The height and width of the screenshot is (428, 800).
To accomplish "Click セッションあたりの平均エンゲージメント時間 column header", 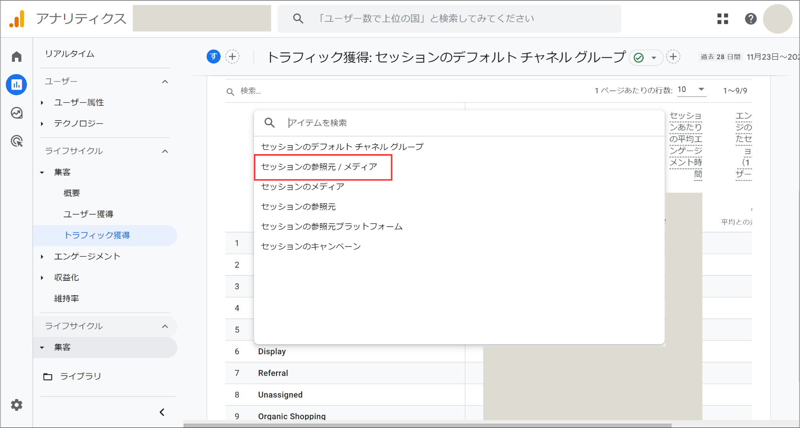I will (686, 145).
